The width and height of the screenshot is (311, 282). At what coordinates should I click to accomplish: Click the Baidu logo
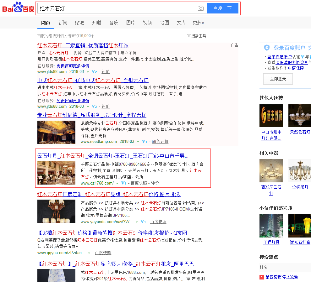[18, 8]
